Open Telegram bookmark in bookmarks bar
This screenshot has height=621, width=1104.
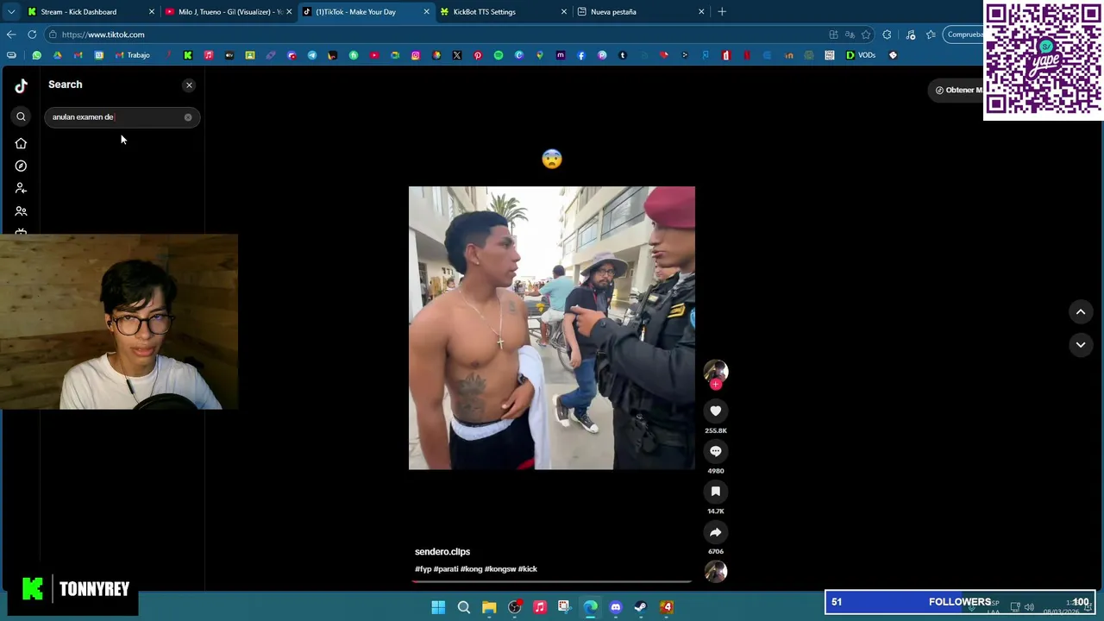point(312,55)
